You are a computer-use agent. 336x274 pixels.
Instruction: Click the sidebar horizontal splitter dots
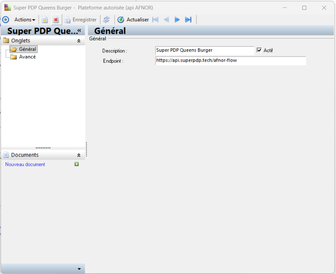point(43,148)
